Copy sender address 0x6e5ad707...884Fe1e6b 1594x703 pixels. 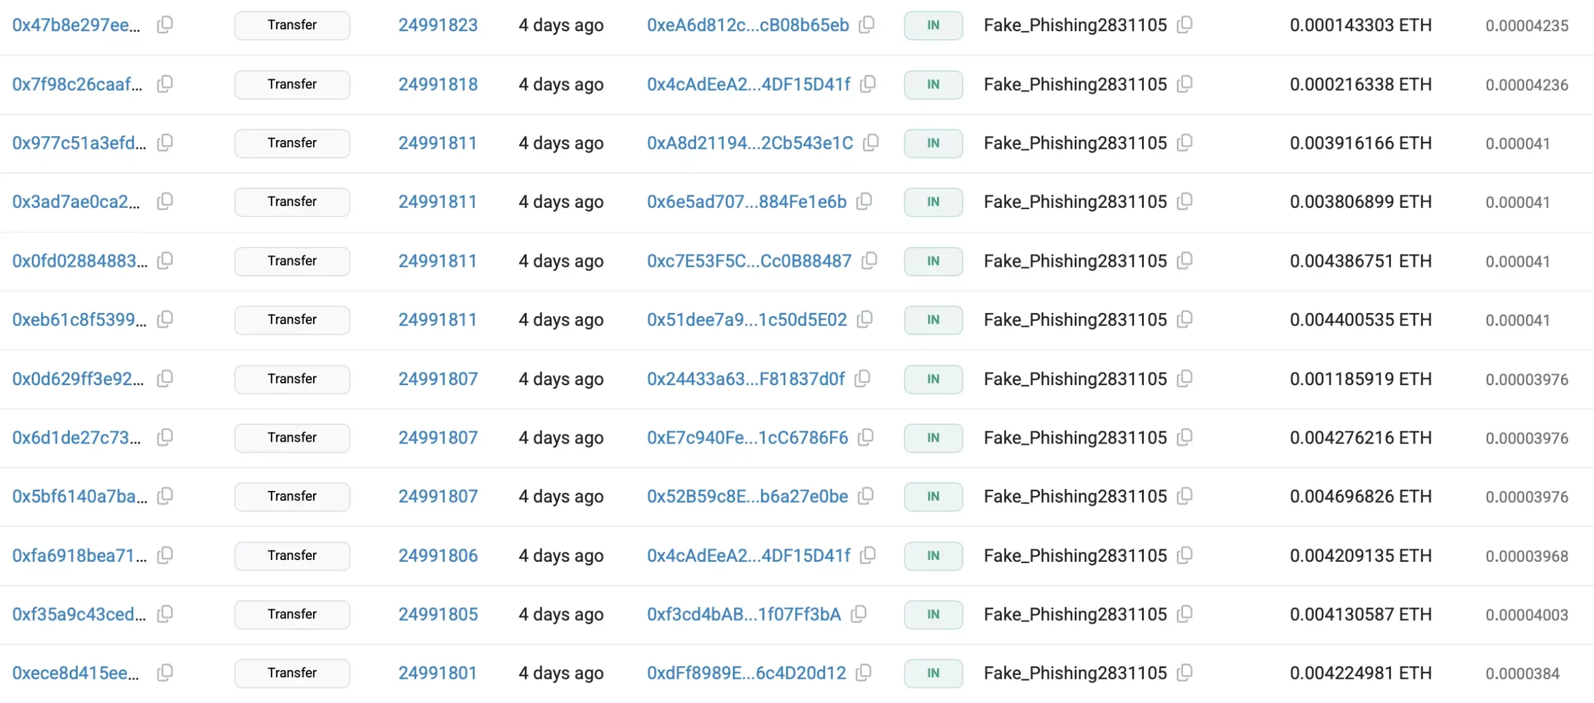(x=864, y=201)
